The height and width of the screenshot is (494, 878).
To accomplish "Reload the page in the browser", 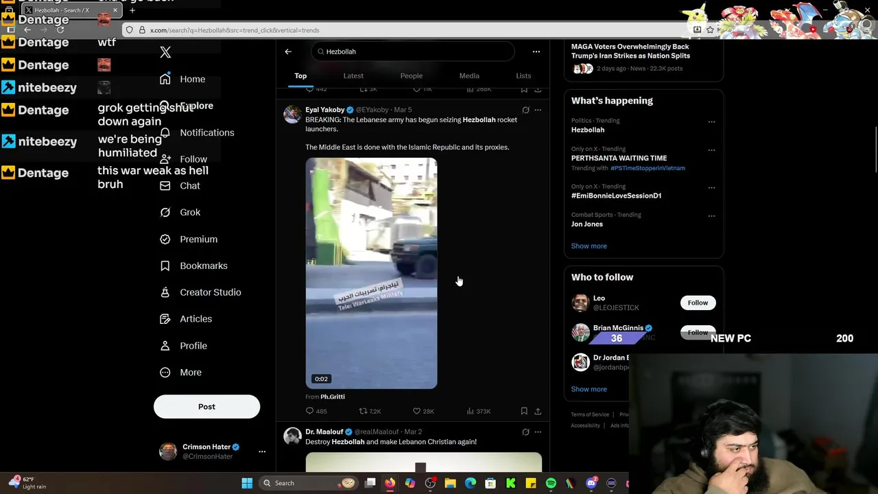I will click(60, 30).
